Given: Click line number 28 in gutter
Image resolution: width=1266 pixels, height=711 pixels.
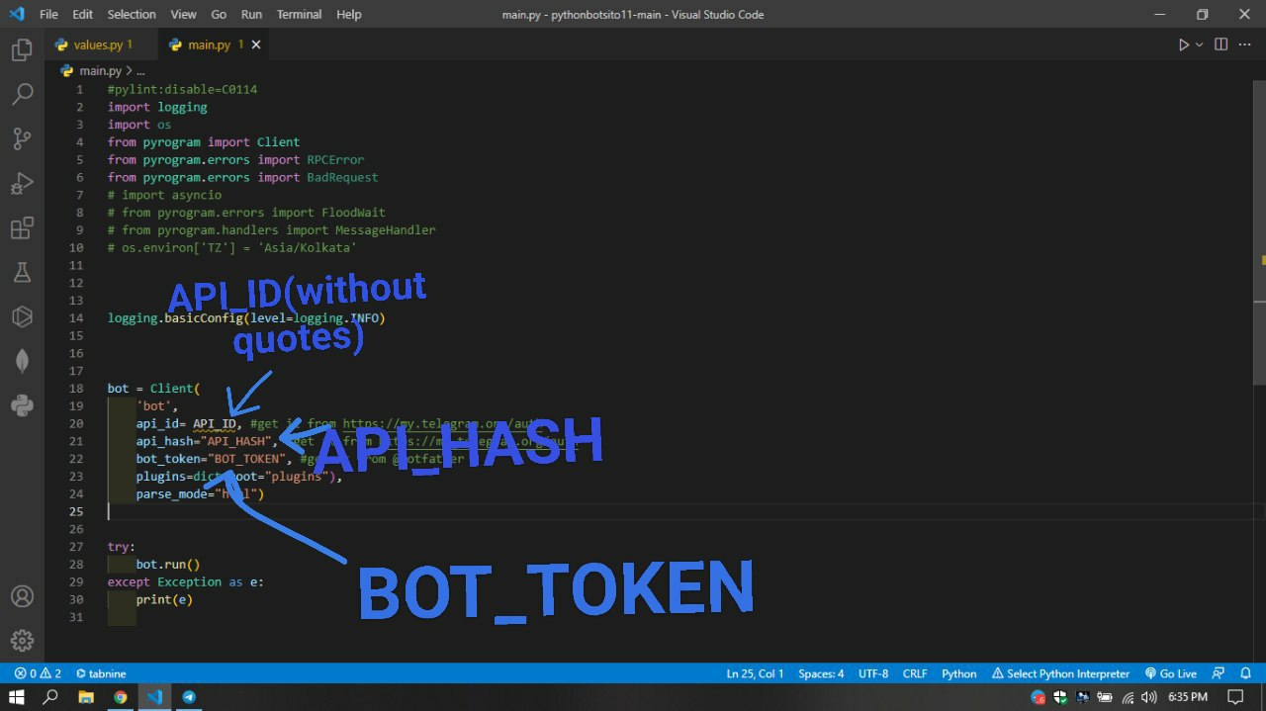Looking at the screenshot, I should tap(77, 565).
